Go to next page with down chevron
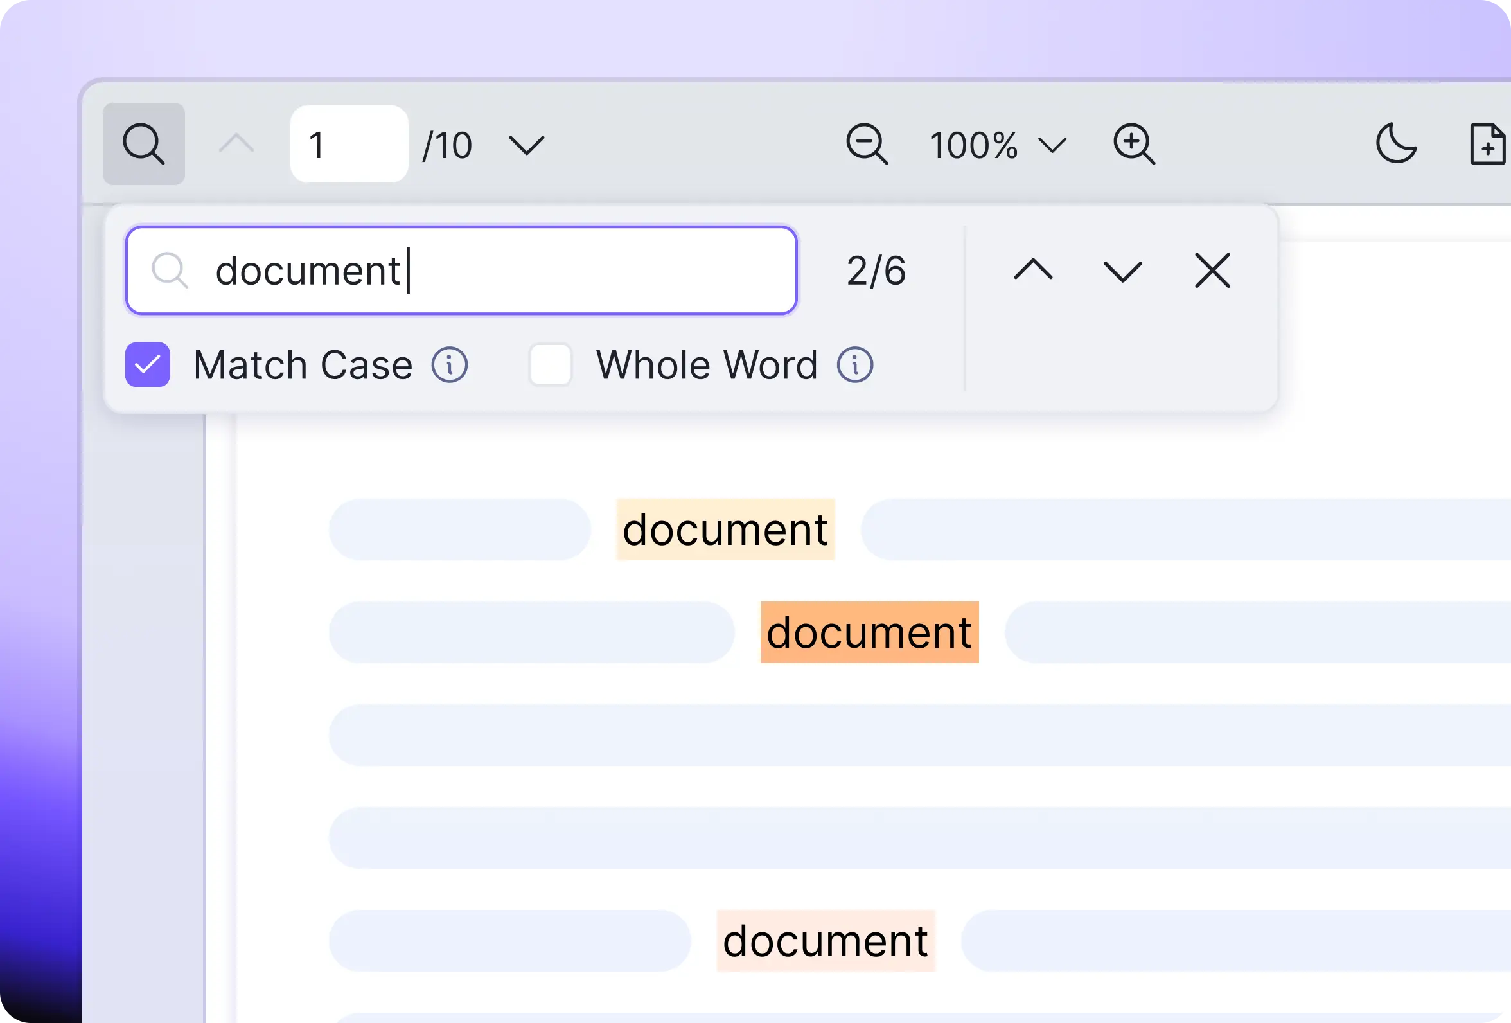 pos(526,145)
